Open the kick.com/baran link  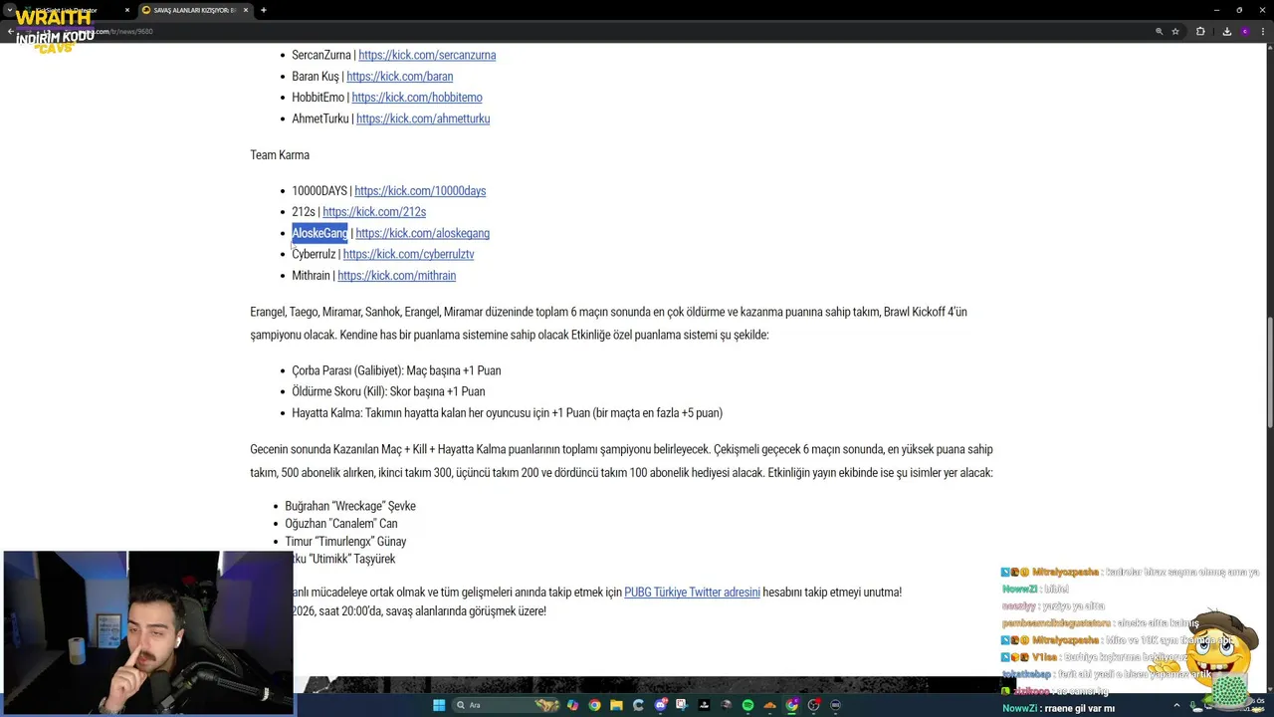tap(399, 76)
